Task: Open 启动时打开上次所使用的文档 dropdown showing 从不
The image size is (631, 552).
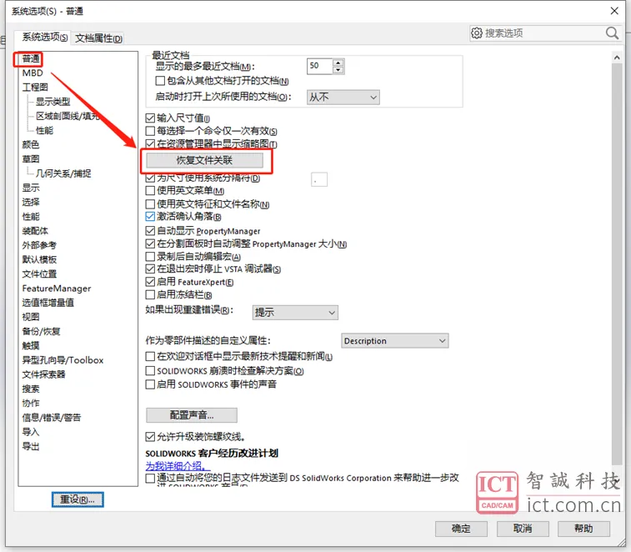Action: 343,98
